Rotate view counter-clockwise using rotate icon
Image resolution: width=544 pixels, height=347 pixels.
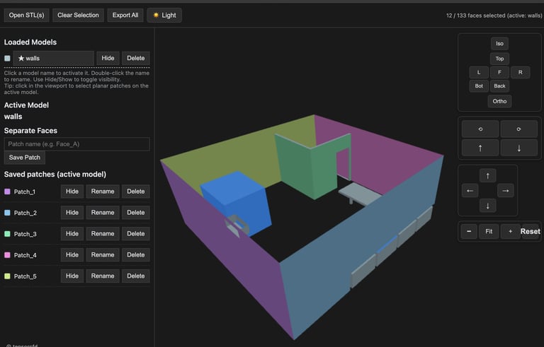point(480,129)
